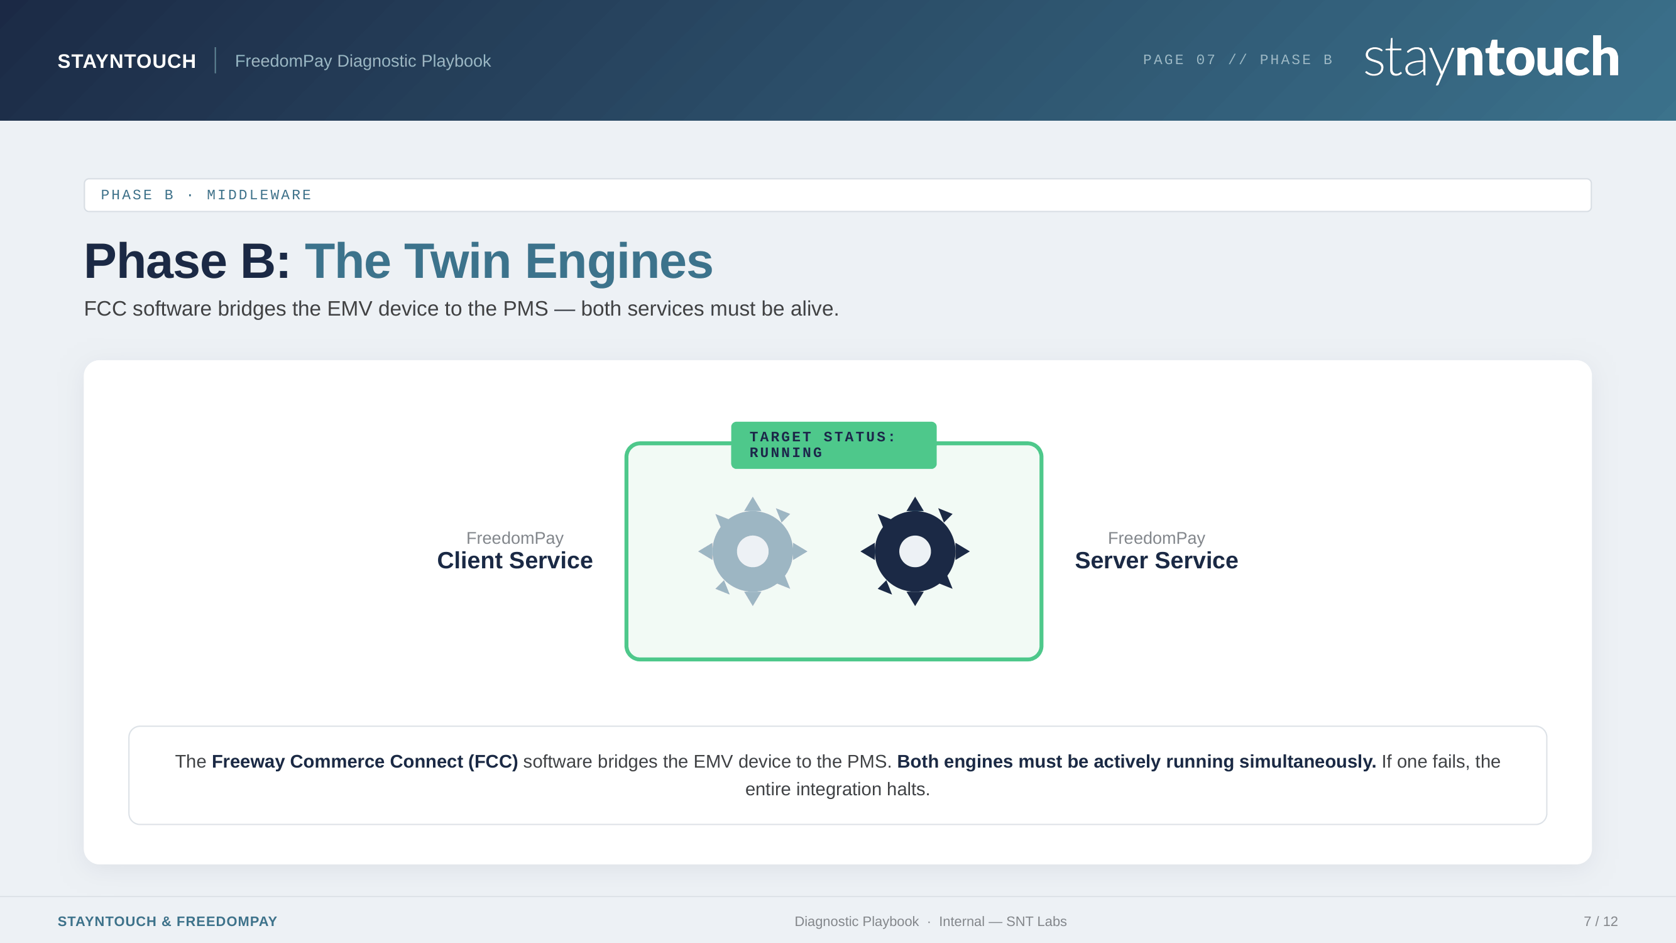This screenshot has height=943, width=1676.
Task: Click the Page 07 // Phase B indicator
Action: click(1237, 60)
